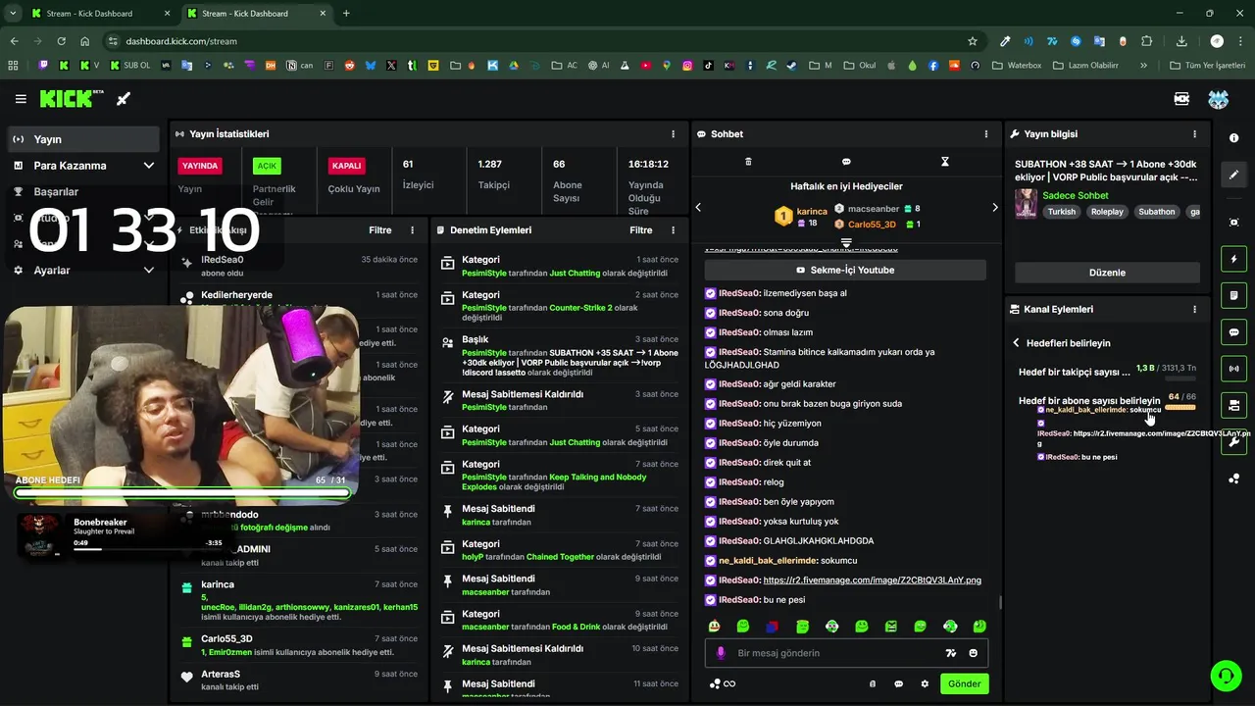The image size is (1255, 706).
Task: Open Sohbet panel three-dot menu
Action: click(x=986, y=134)
